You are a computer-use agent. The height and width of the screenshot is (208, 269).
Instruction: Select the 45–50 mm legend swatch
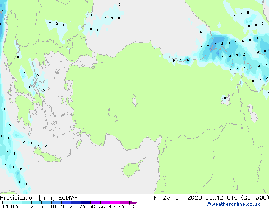click(x=125, y=202)
